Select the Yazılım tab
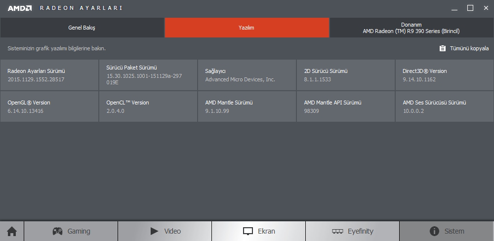The width and height of the screenshot is (494, 241). 247,28
